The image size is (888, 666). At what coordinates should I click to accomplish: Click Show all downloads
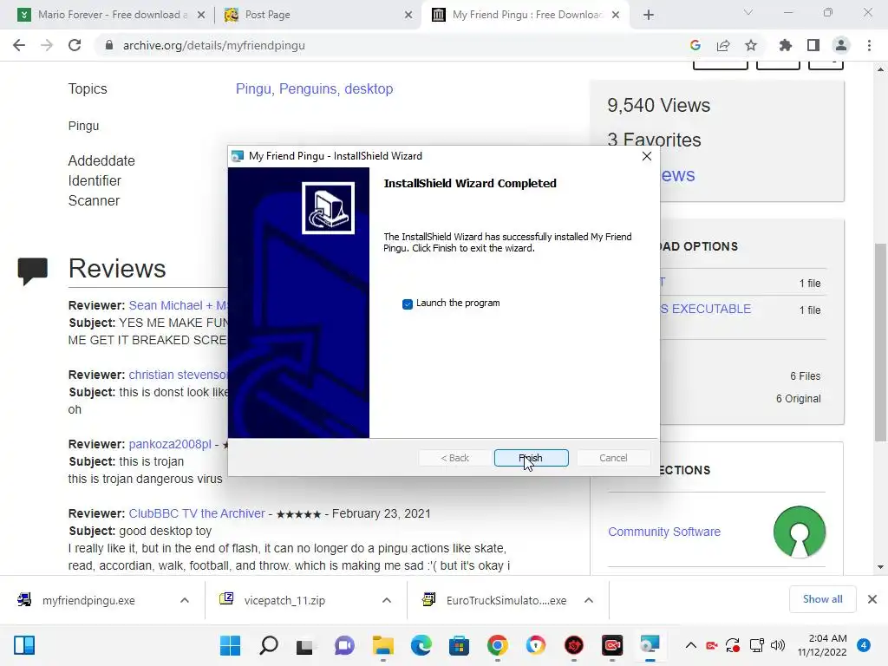coord(822,599)
